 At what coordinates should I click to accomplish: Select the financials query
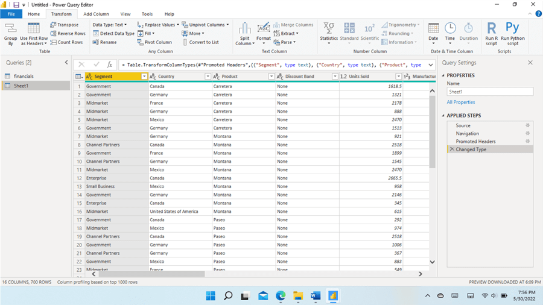tap(36, 76)
